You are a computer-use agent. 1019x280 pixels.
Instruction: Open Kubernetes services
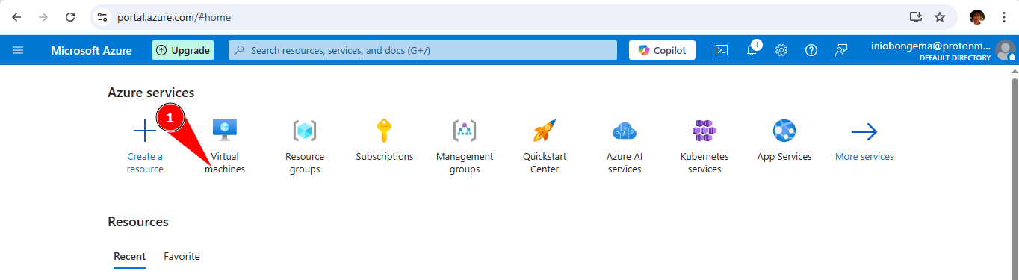pos(704,146)
